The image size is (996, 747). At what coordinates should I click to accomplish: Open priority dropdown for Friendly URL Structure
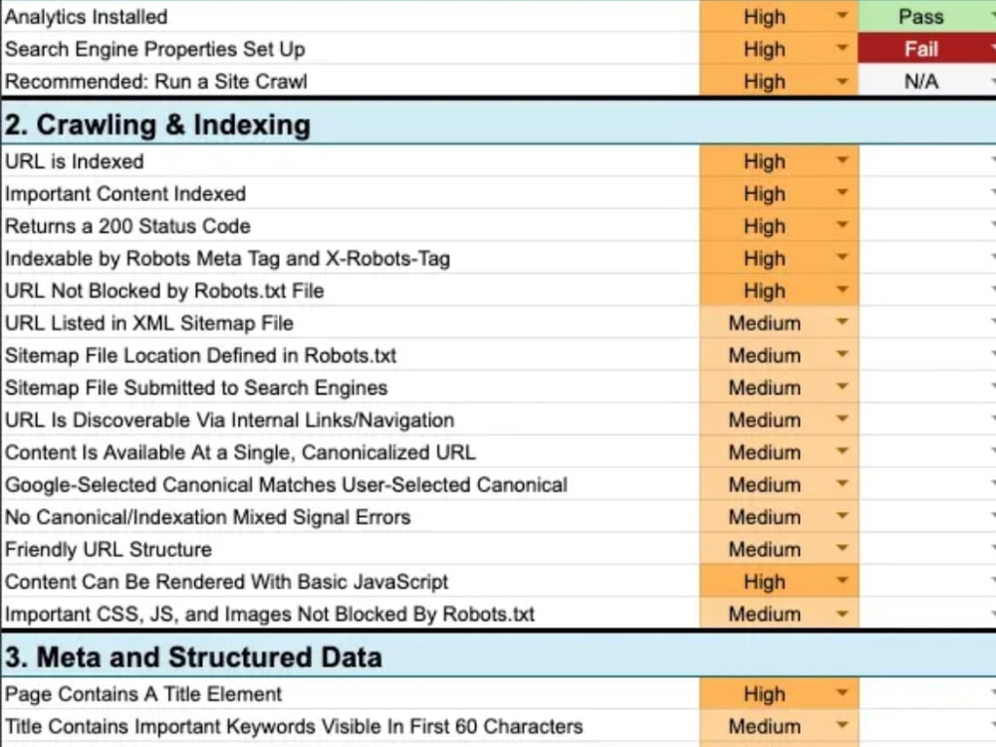pyautogui.click(x=843, y=549)
